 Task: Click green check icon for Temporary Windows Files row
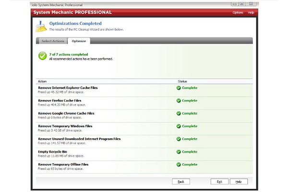coord(179,126)
